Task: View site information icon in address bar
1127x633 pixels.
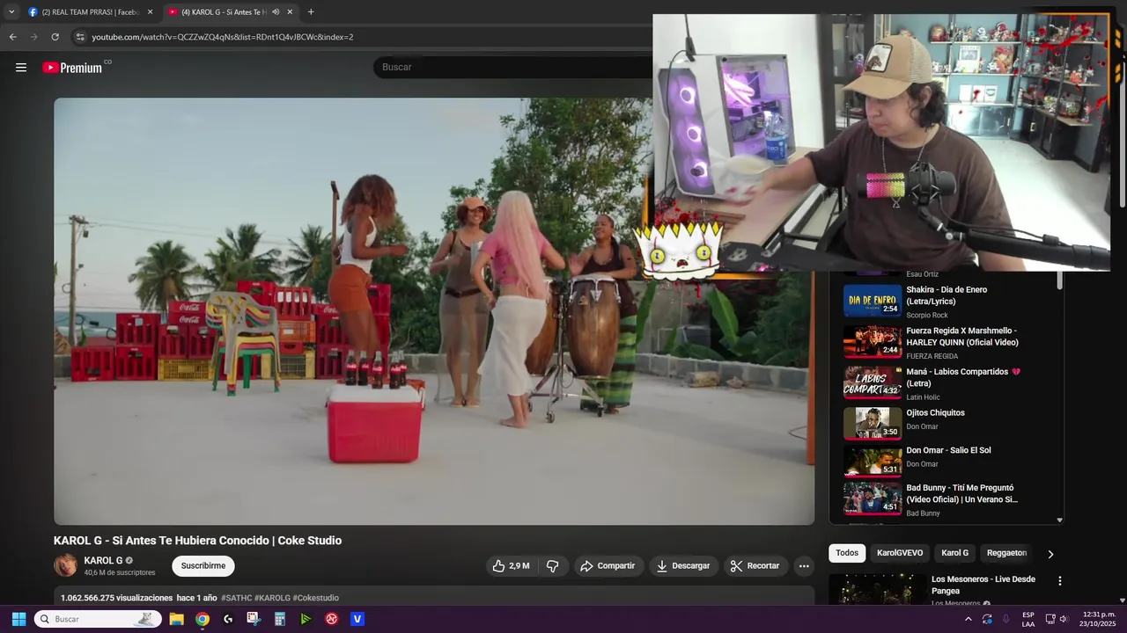Action: point(80,37)
